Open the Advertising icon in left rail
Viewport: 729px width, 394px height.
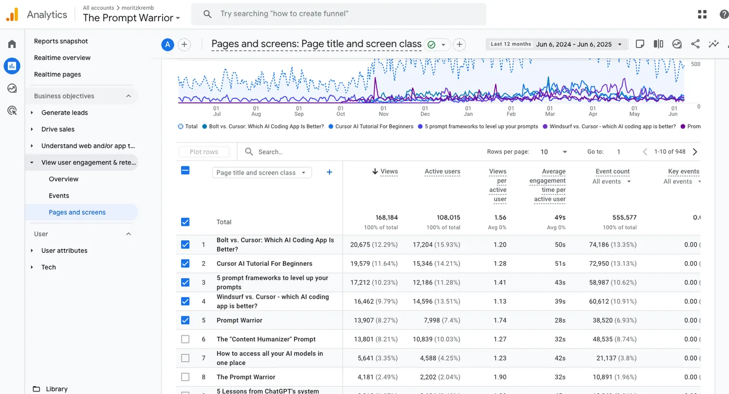12,110
